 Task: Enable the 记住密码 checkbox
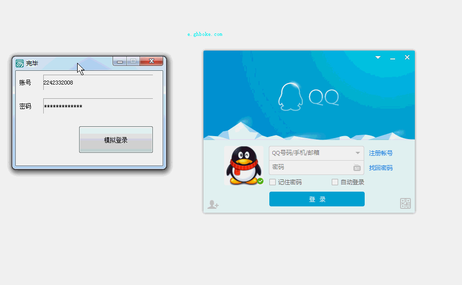click(273, 182)
